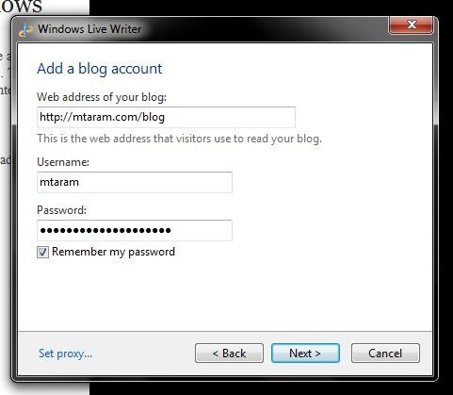Click into the Username text box
453x395 pixels.
pyautogui.click(x=135, y=182)
